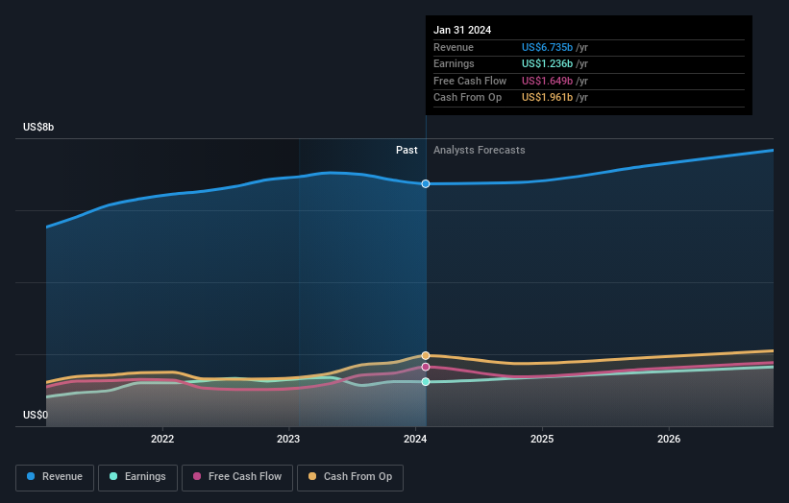The width and height of the screenshot is (789, 503).
Task: Click the Free Cash Flow label in tooltip
Action: (470, 81)
